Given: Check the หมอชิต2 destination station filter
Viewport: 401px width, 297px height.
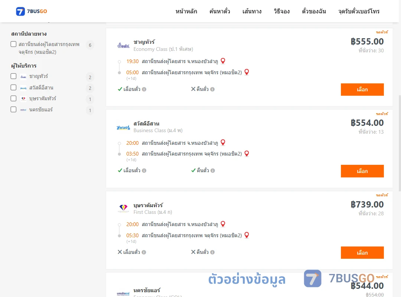Looking at the screenshot, I should pos(14,44).
